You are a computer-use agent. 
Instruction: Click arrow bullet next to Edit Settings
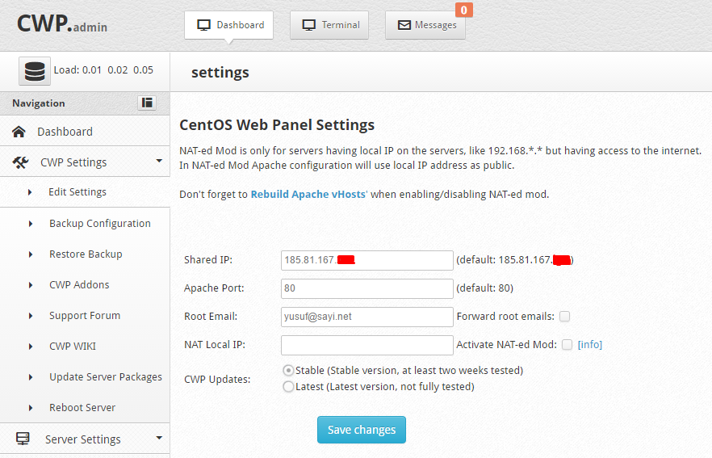pyautogui.click(x=30, y=192)
